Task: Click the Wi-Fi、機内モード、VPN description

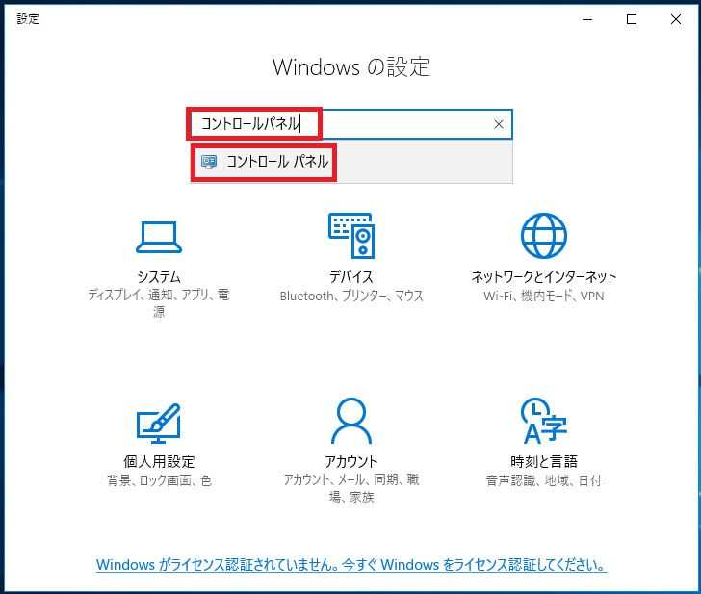Action: pos(544,296)
